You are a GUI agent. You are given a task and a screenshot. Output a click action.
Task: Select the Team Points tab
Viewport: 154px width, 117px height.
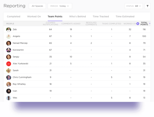(55, 16)
